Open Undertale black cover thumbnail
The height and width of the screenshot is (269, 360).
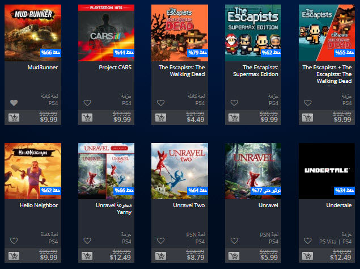pos(327,171)
